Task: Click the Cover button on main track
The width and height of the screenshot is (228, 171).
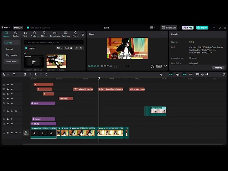Action: [26, 133]
